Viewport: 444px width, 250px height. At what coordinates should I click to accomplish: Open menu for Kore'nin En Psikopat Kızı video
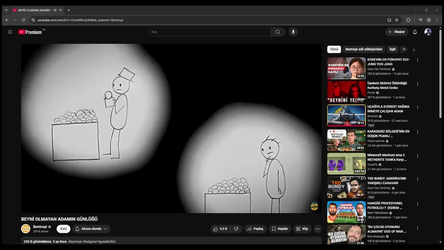pos(418,60)
